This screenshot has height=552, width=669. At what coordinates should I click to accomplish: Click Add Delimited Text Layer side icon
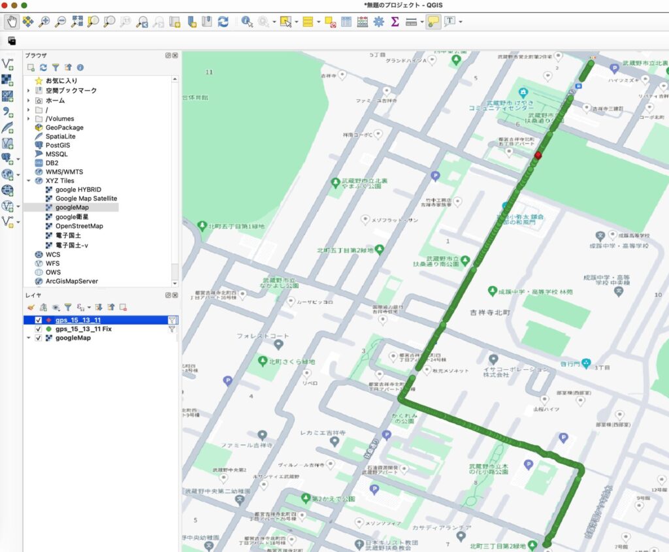[7, 112]
